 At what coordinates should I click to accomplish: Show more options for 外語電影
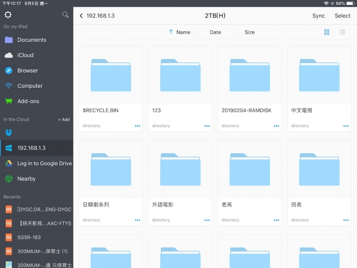[207, 220]
